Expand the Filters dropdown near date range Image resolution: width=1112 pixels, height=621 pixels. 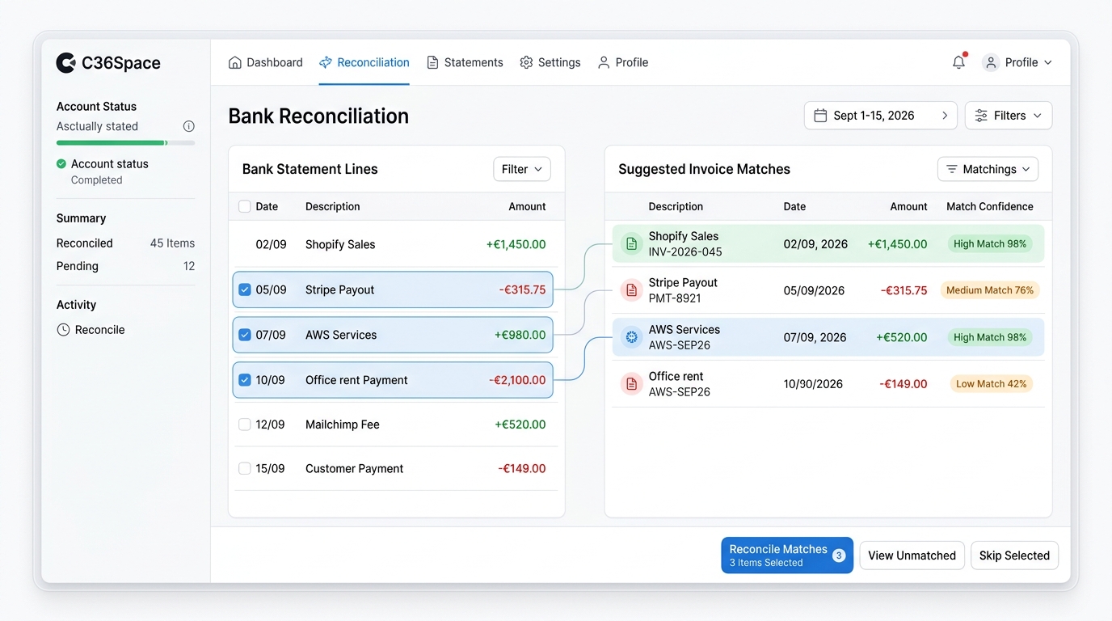point(1009,116)
